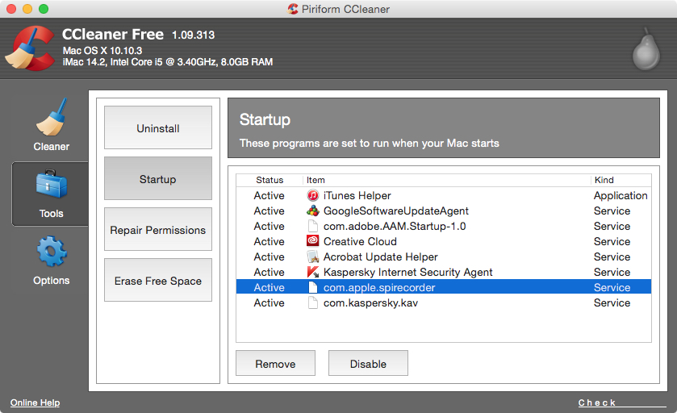Open Repair Permissions
This screenshot has width=677, height=413.
(158, 229)
